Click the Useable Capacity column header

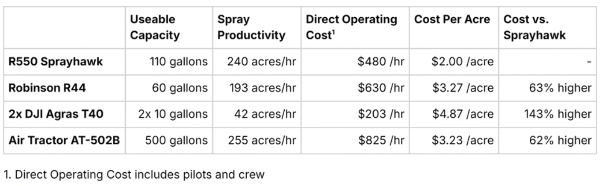pos(156,27)
